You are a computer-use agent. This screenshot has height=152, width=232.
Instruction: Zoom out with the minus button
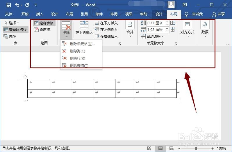click(x=179, y=149)
